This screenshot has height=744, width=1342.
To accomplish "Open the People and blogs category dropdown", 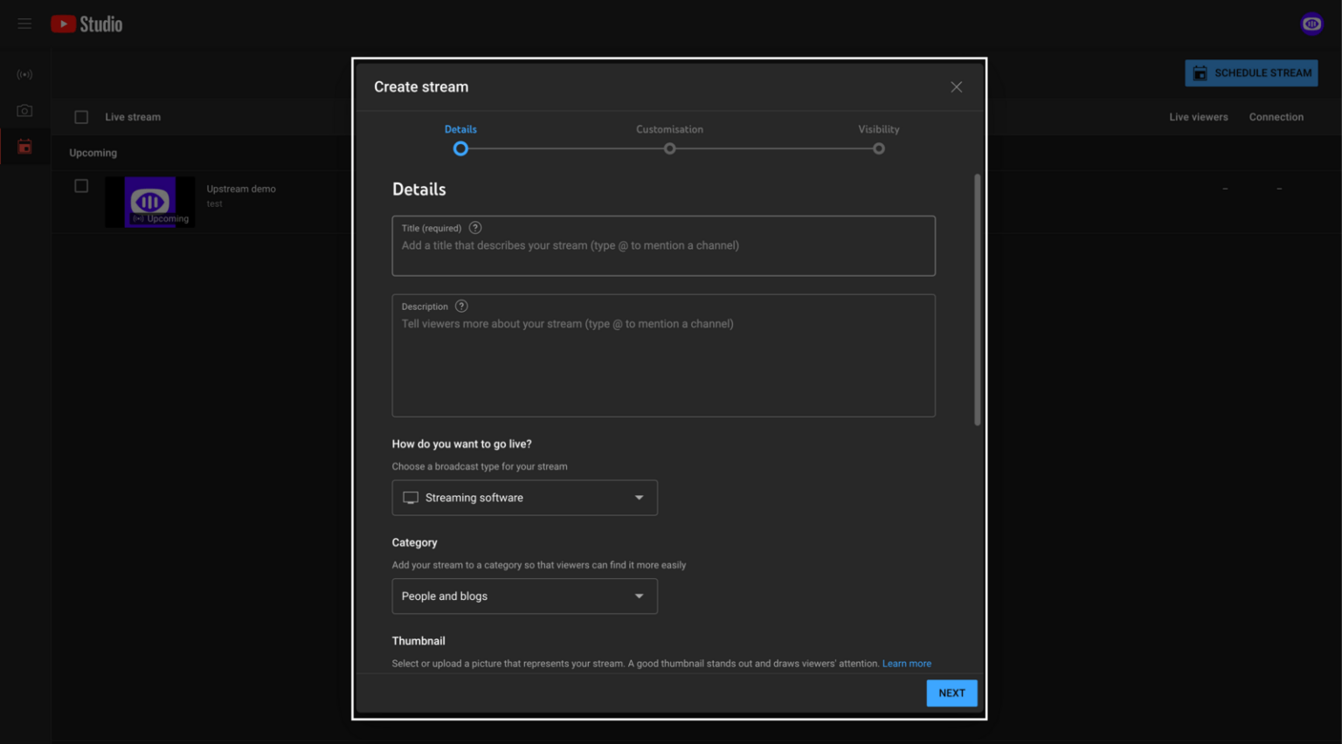I will click(x=524, y=596).
